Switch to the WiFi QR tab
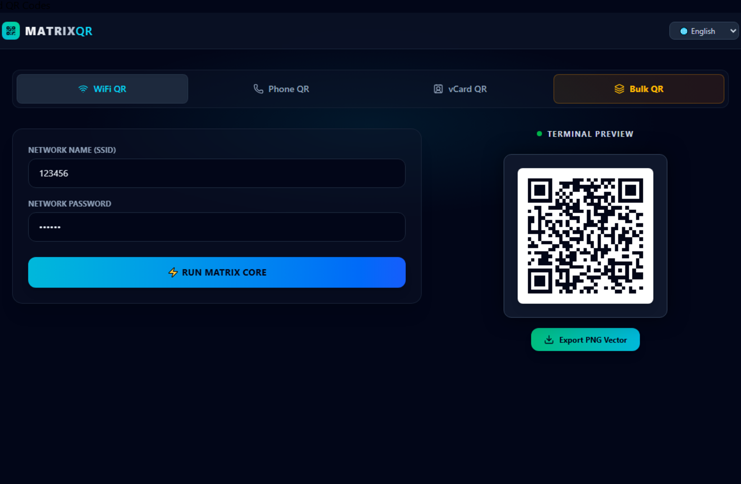 pos(102,89)
